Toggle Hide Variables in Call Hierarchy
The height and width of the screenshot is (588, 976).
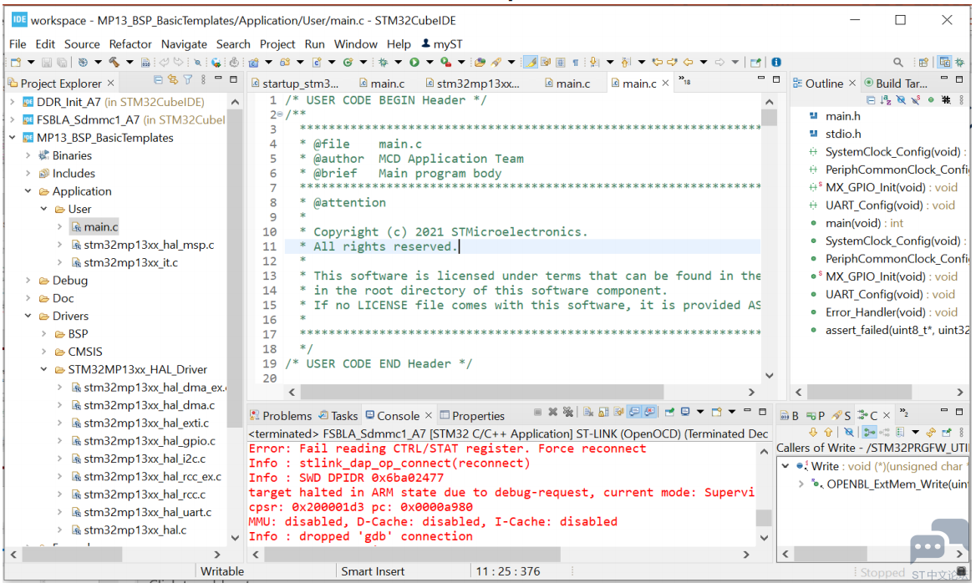(x=849, y=432)
